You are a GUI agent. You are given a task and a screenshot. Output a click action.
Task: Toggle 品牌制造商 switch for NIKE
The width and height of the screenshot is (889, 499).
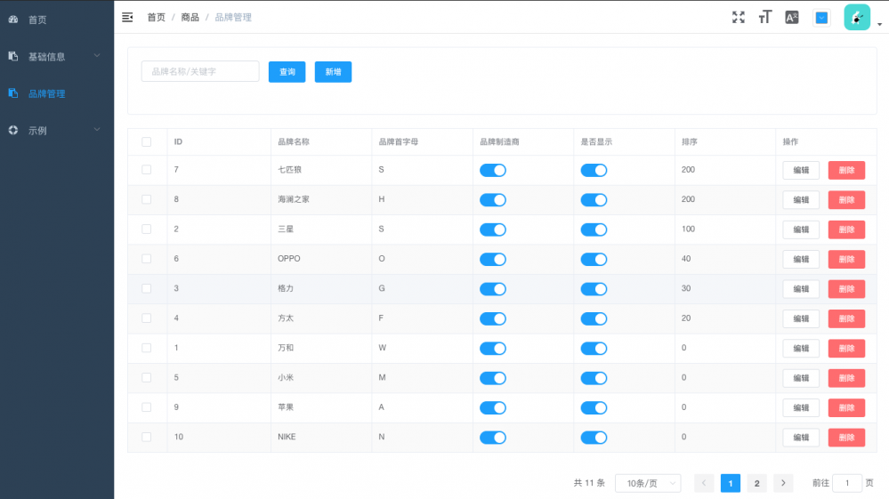point(493,438)
